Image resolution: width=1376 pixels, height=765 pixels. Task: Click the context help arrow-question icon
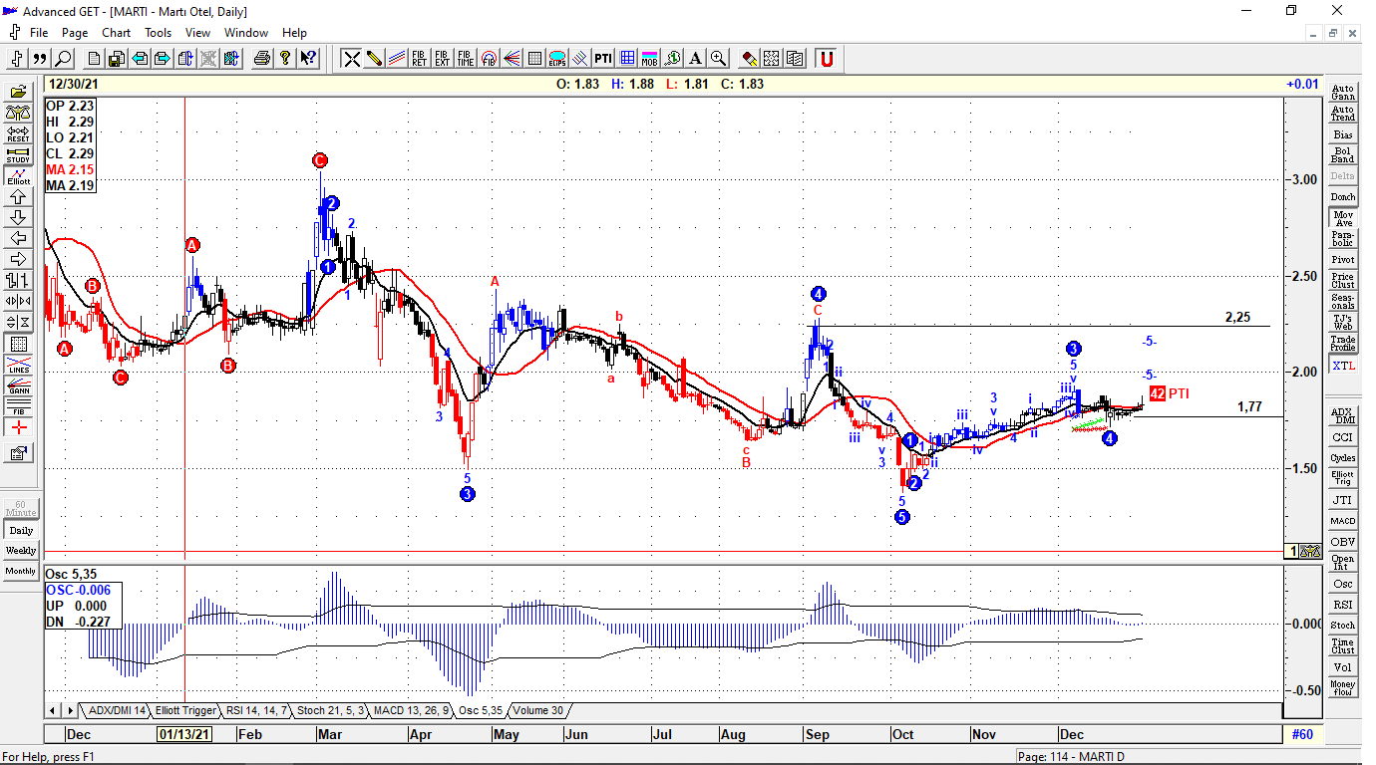308,58
